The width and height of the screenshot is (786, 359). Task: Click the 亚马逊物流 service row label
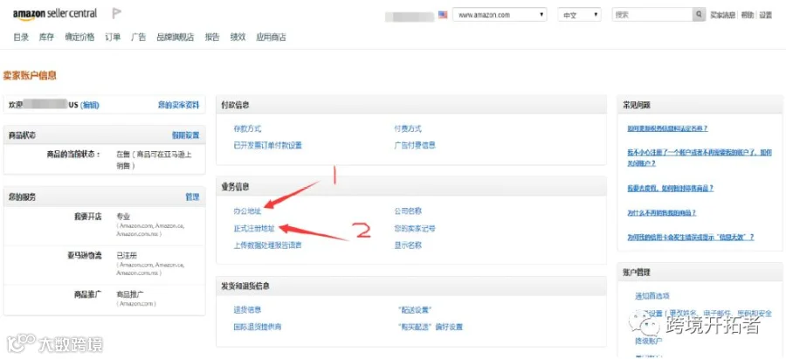[84, 256]
